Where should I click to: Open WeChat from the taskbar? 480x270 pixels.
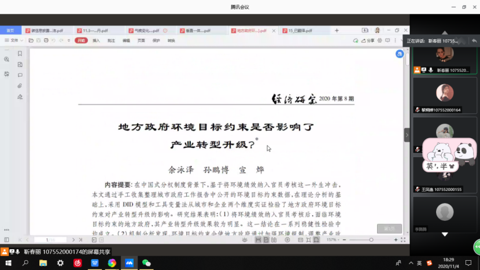[146, 263]
